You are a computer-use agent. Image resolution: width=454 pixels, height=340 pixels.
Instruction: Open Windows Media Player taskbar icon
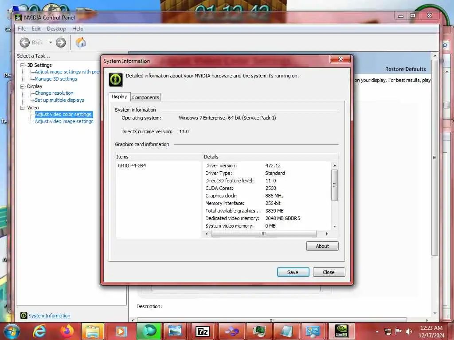(x=121, y=331)
